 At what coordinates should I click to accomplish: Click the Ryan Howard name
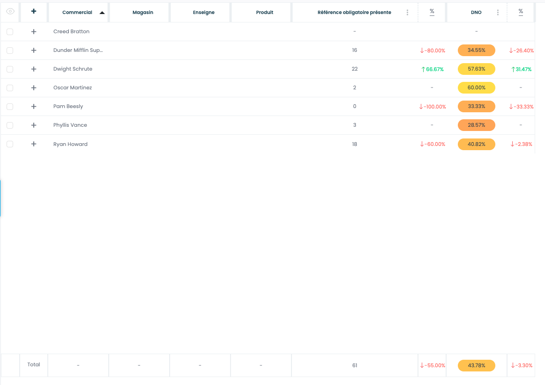(70, 144)
